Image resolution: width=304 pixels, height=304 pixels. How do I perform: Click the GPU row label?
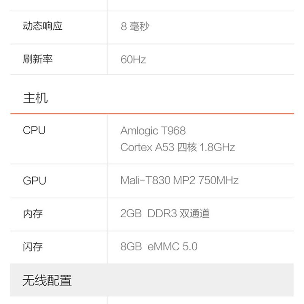pyautogui.click(x=34, y=180)
